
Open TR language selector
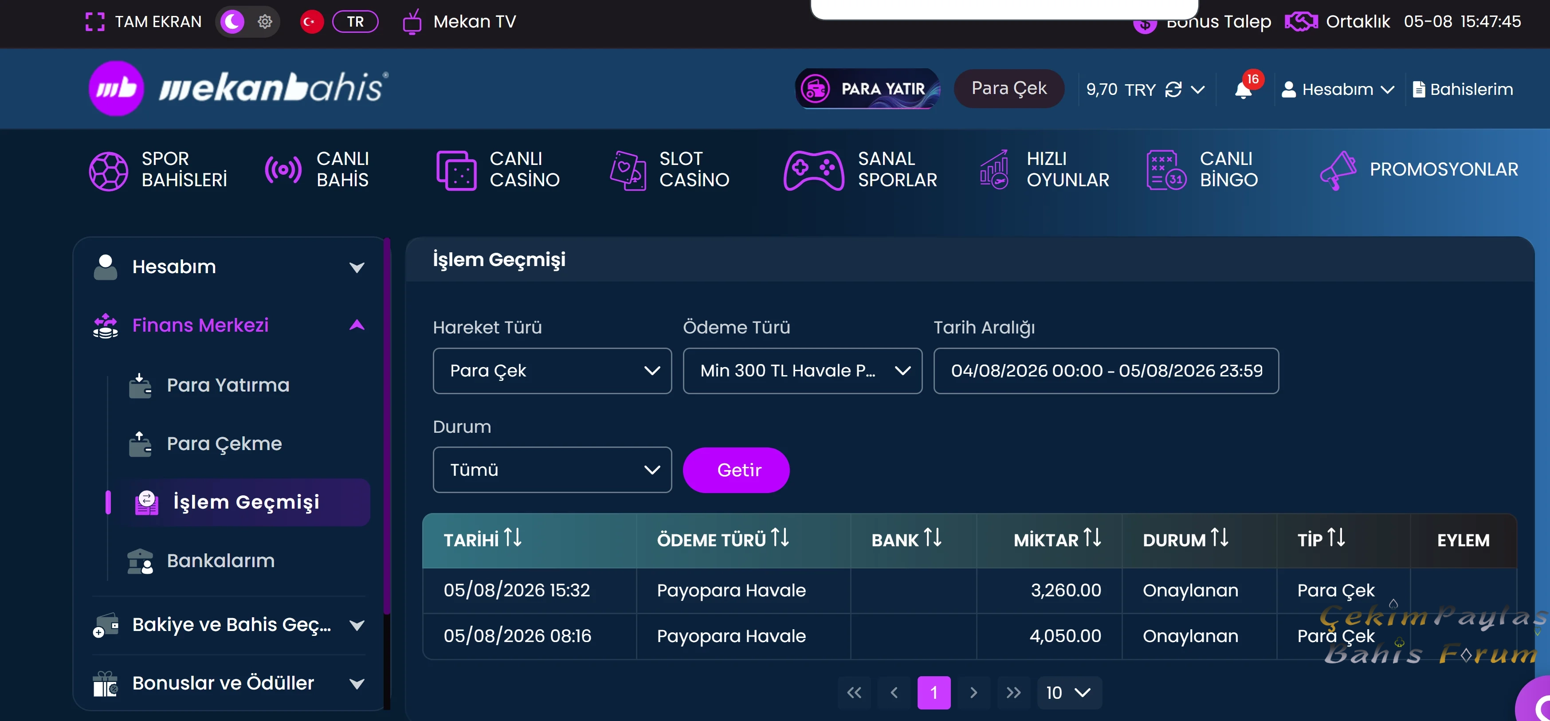pyautogui.click(x=355, y=22)
